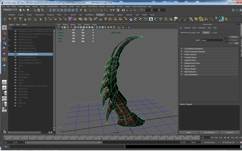Click the His shelf button
Screen dimensions: 242x151
click(x=175, y=19)
